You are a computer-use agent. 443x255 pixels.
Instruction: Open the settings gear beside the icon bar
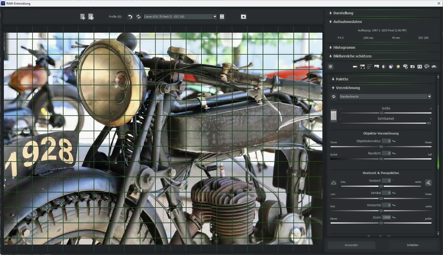(x=331, y=67)
